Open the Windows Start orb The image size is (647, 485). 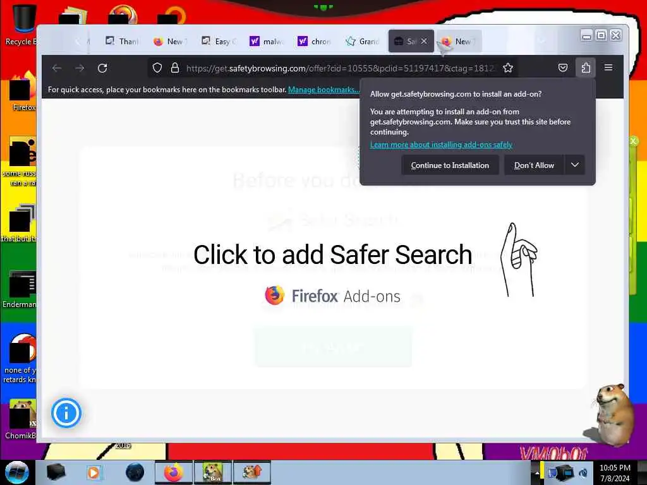coord(17,472)
